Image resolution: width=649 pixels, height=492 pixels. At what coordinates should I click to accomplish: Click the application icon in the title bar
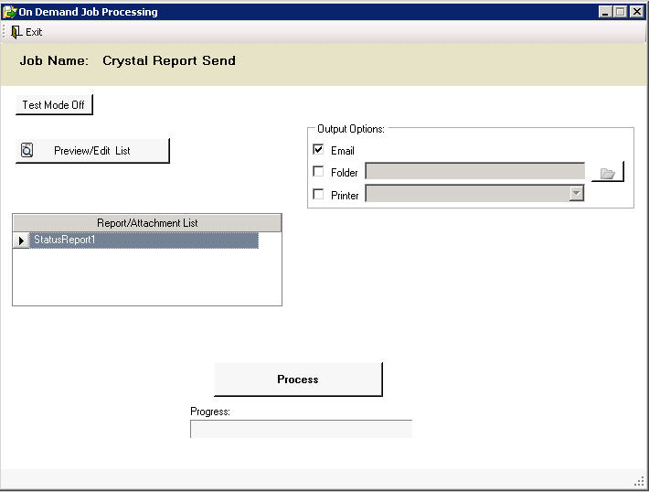coord(10,12)
